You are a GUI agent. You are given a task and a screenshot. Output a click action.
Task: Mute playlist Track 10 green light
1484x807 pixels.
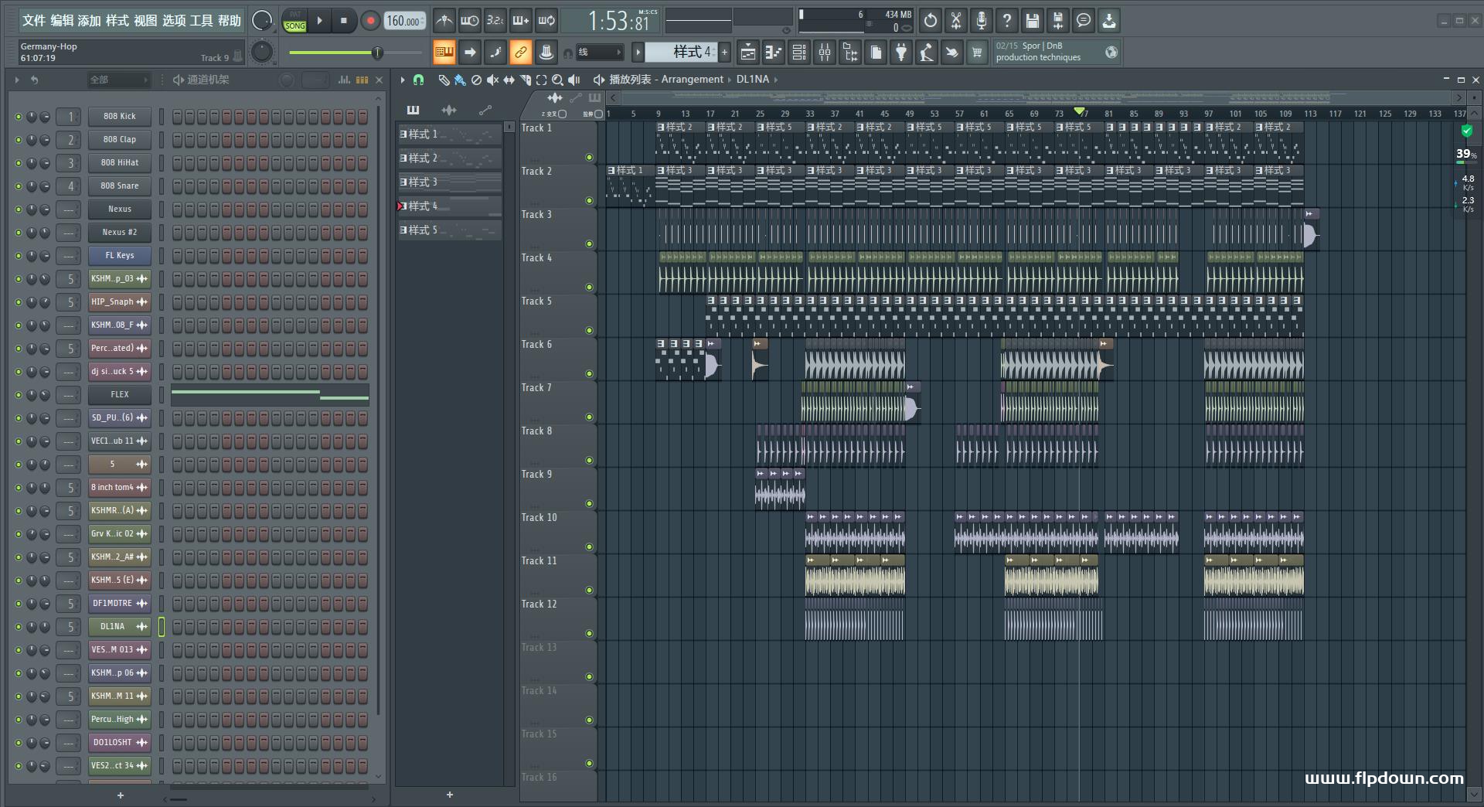[x=589, y=547]
